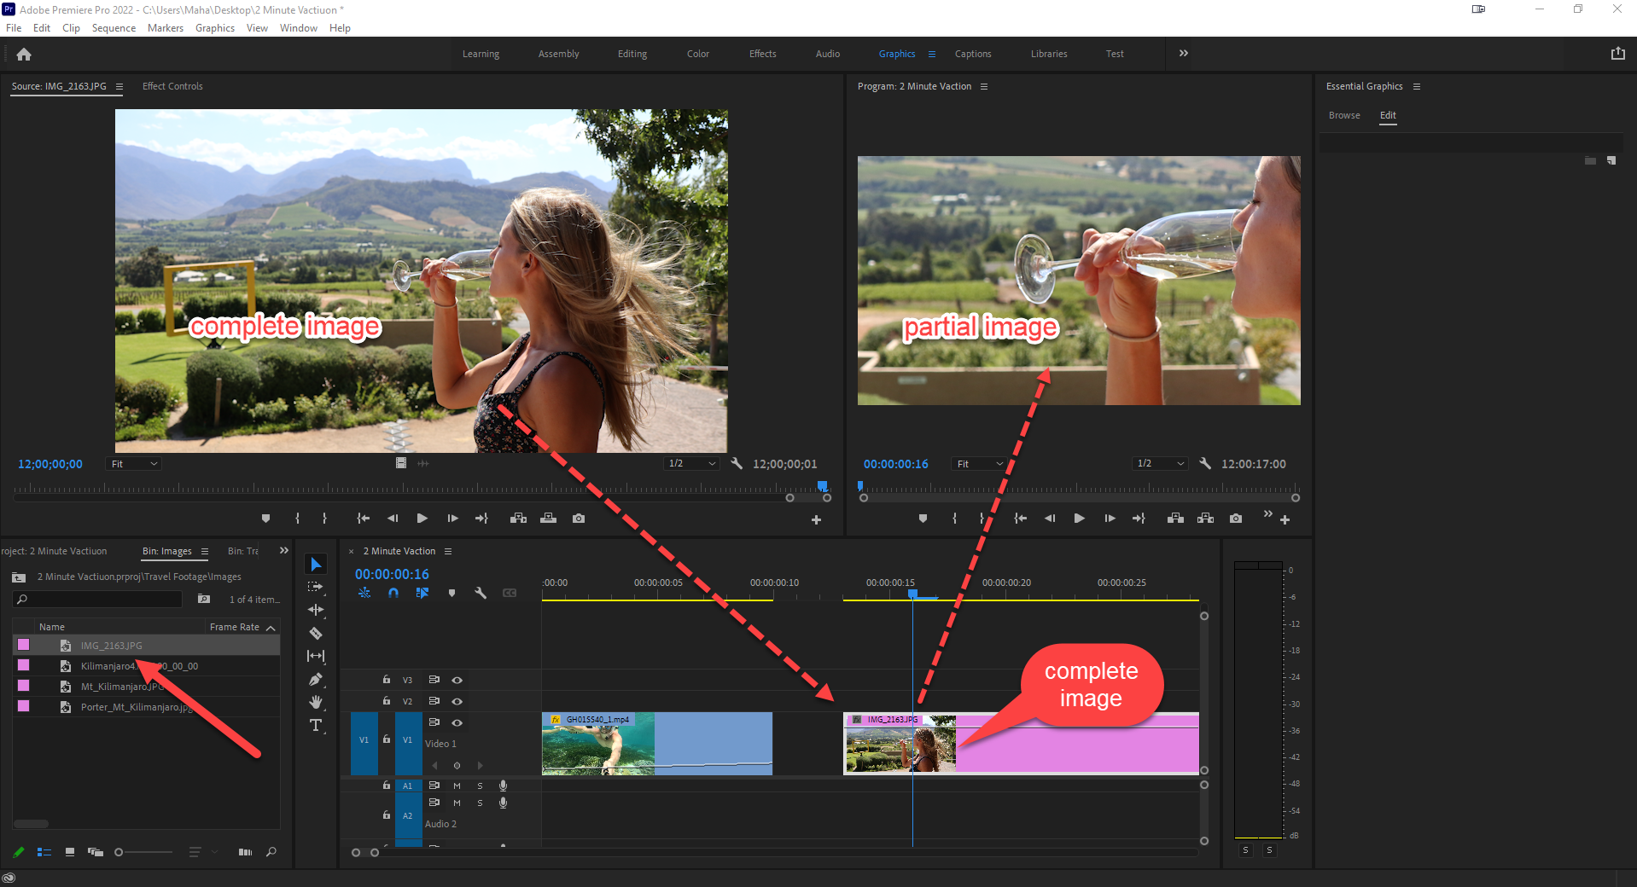Toggle track output visibility for V1
The image size is (1637, 887).
click(457, 722)
